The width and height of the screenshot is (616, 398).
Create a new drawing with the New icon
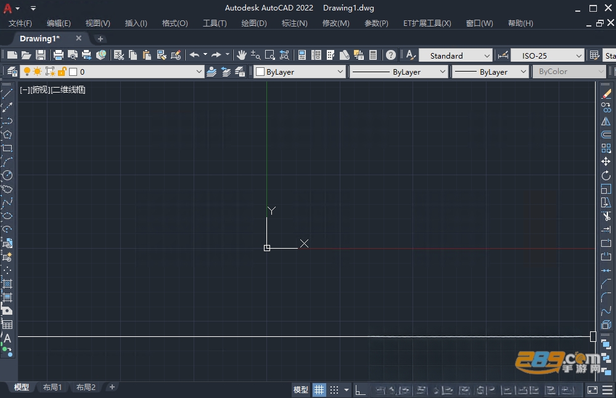pyautogui.click(x=12, y=55)
